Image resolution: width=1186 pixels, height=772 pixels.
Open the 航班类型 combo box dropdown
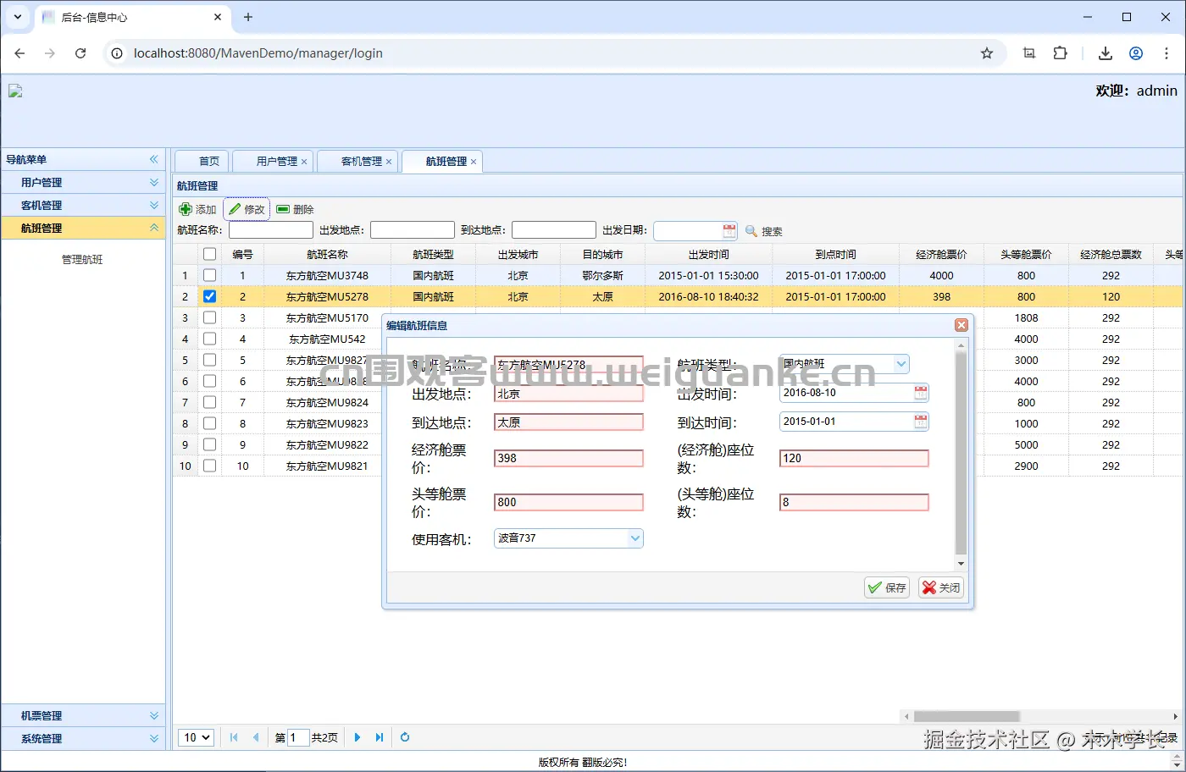(901, 364)
